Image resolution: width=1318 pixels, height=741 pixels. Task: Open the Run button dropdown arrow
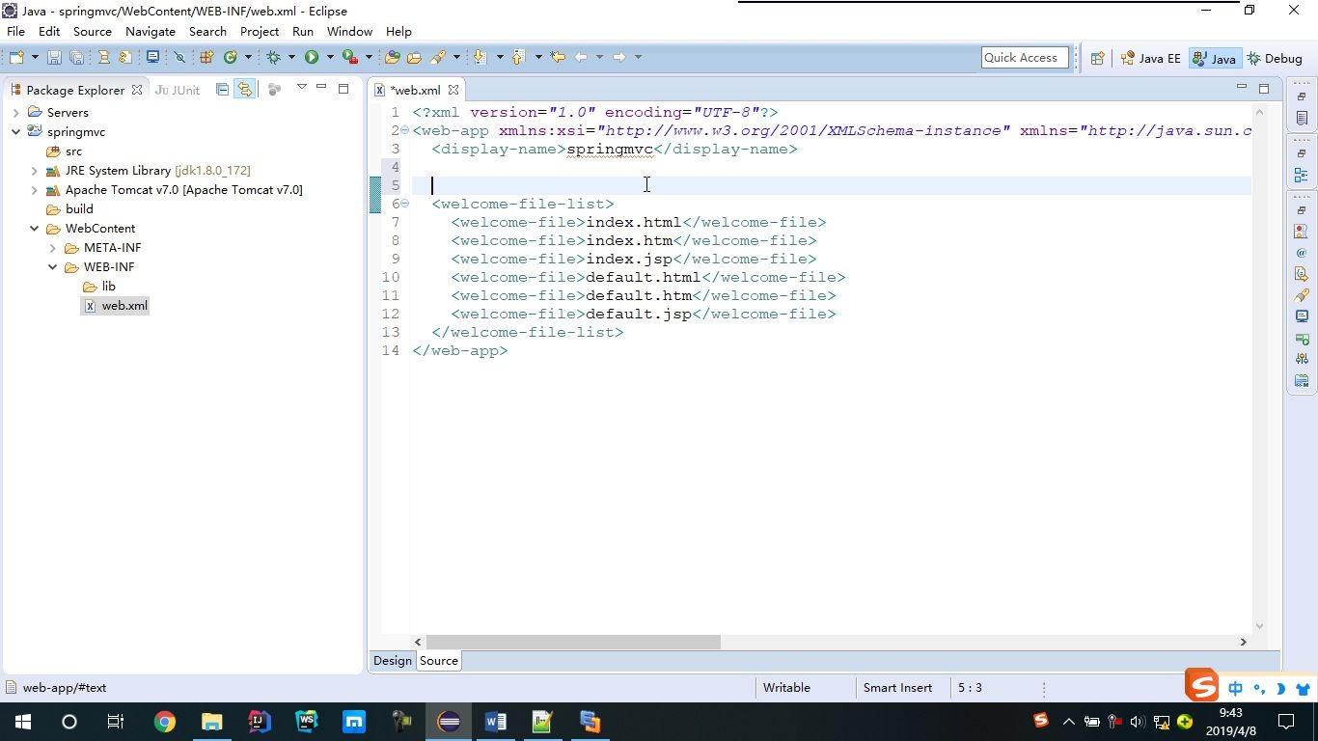pos(330,58)
